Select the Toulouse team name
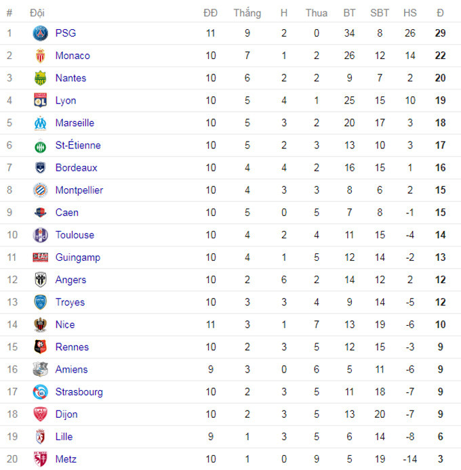This screenshot has height=470, width=461. click(75, 235)
